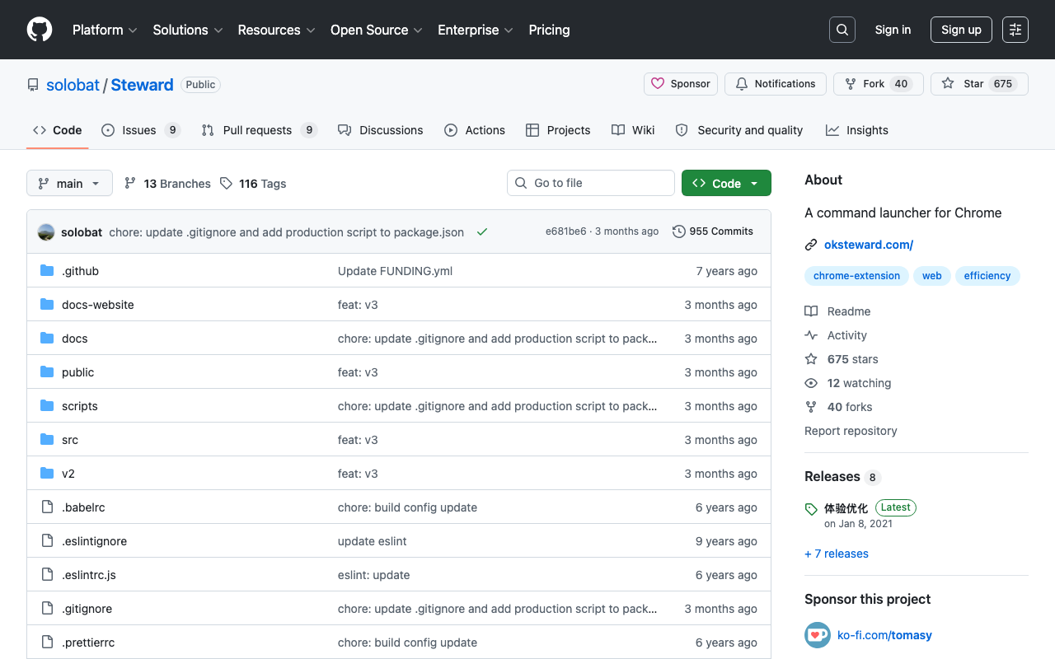
Task: Sponsor the project with heart button
Action: click(x=681, y=84)
